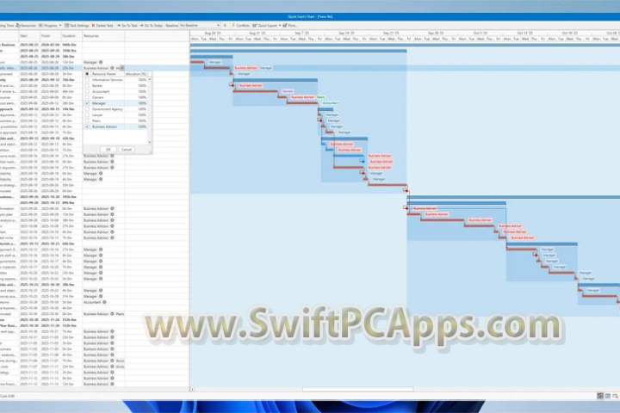Click the resource list scroll-down arrow
Screen dimensions: 620x413
[150, 142]
